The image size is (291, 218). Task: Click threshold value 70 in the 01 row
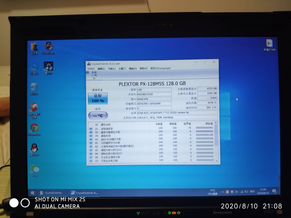pos(190,128)
